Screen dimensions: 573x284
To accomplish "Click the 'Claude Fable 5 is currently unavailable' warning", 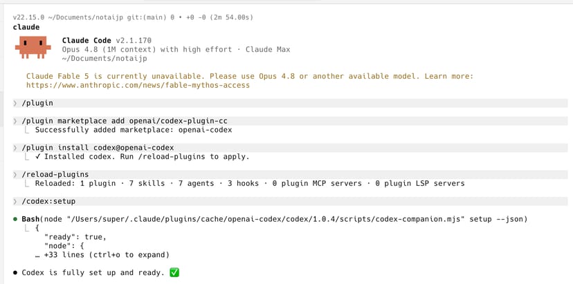I will 250,76.
